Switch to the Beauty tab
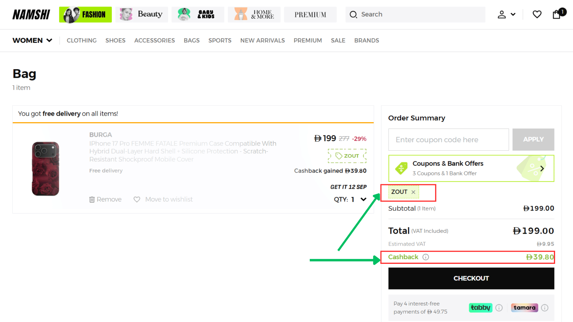 point(141,14)
